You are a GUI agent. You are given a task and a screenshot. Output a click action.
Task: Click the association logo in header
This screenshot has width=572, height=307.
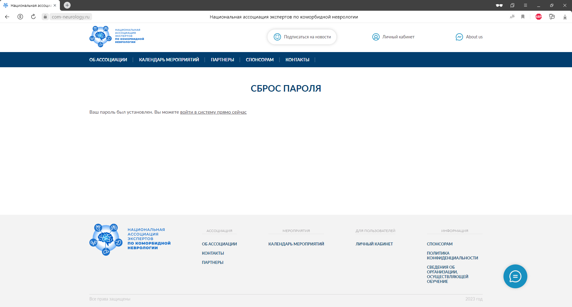click(x=116, y=37)
